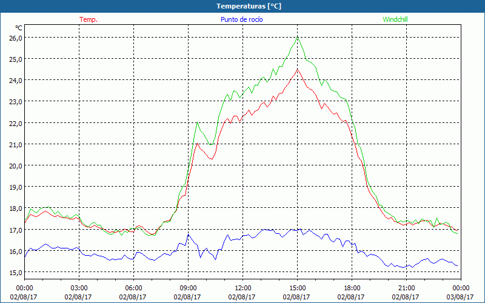Click the 22,0 y-axis value

pyautogui.click(x=16, y=123)
